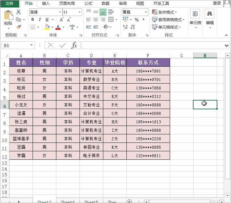Click the wén phonetic guide icon

coord(72,27)
